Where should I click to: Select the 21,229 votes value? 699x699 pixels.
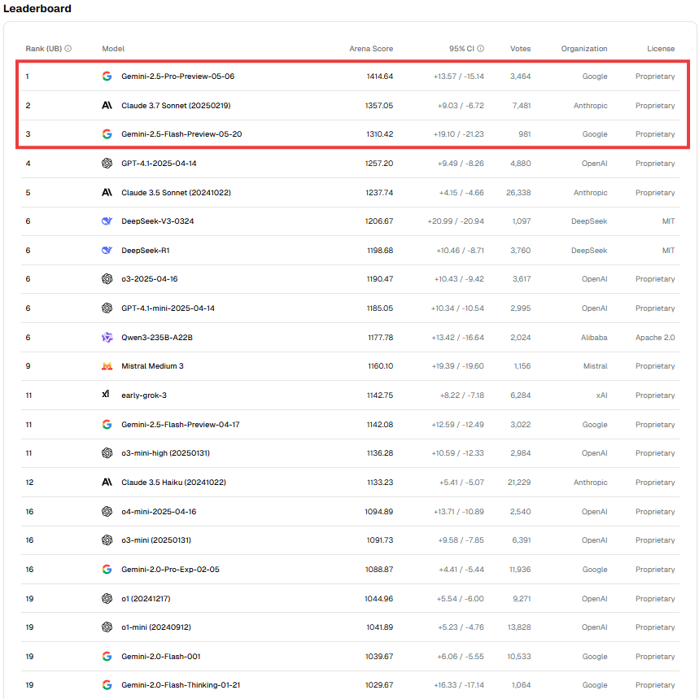(x=519, y=483)
